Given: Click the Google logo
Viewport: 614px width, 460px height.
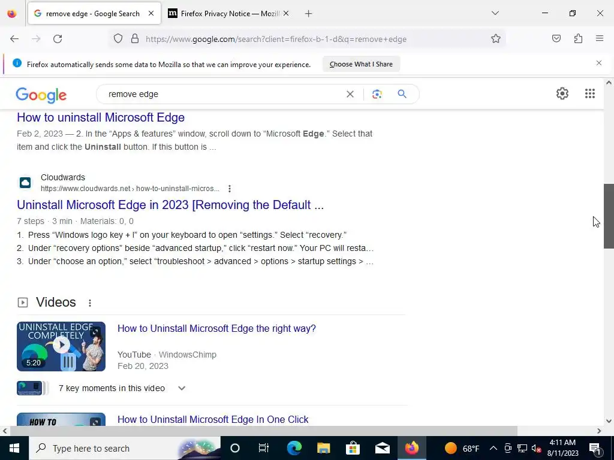Looking at the screenshot, I should click(x=41, y=95).
